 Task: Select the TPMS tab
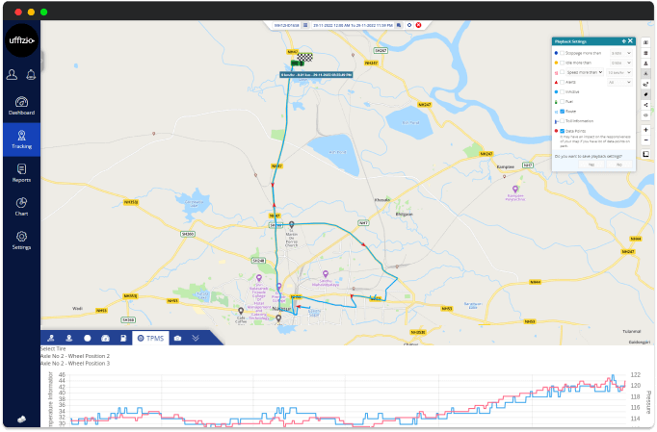point(150,339)
